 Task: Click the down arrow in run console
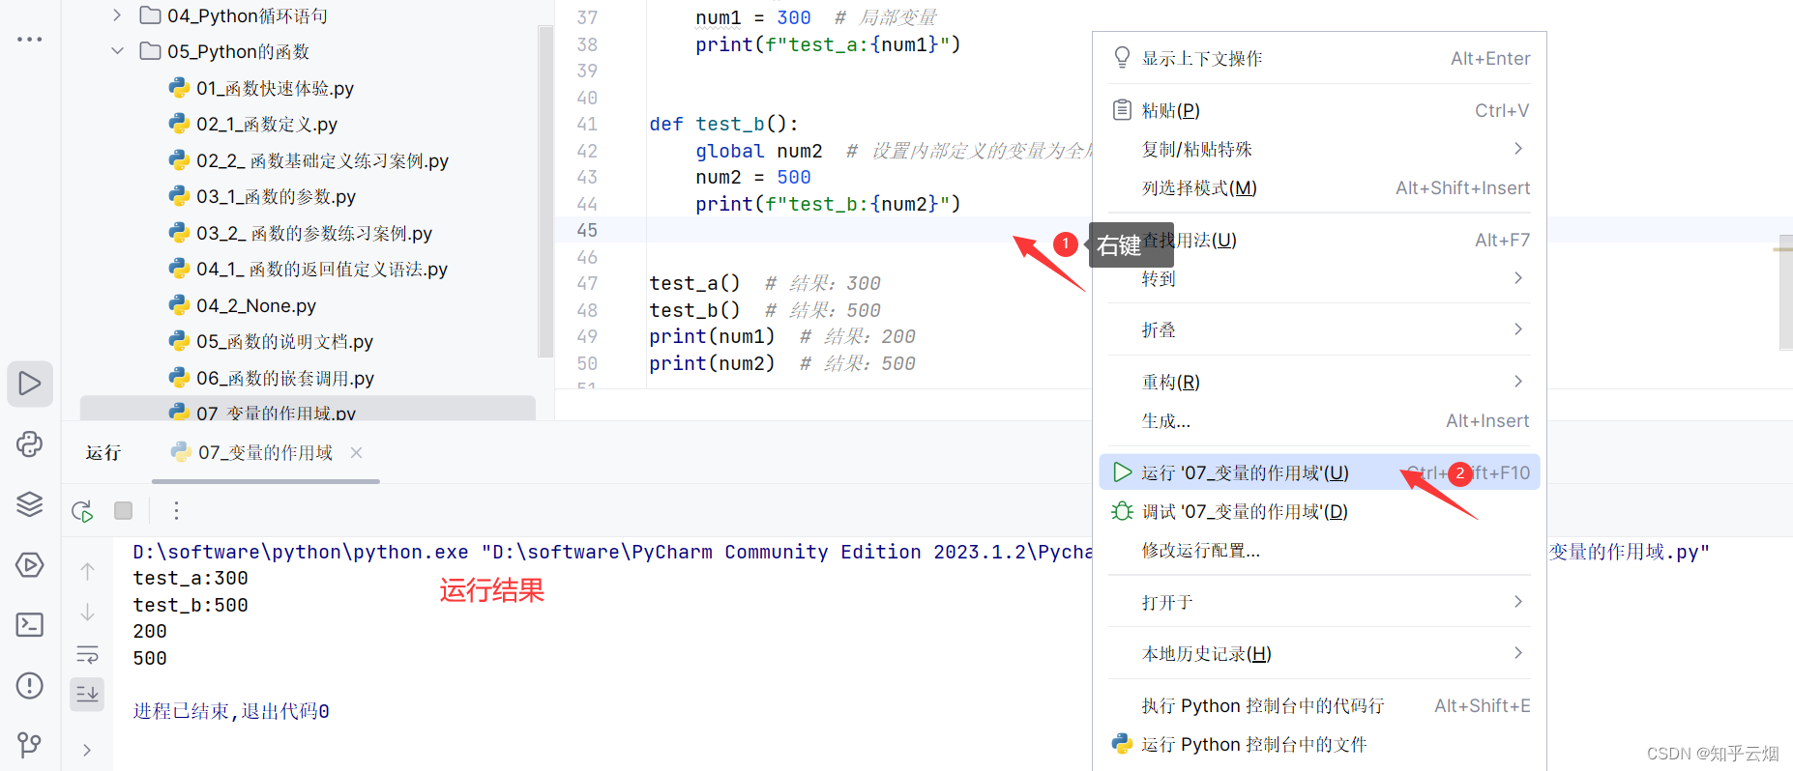[87, 613]
